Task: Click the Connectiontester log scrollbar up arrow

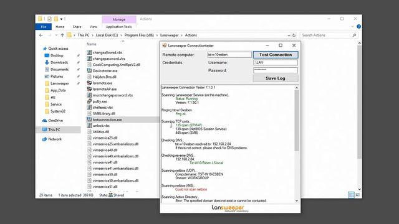Action: 297,88
